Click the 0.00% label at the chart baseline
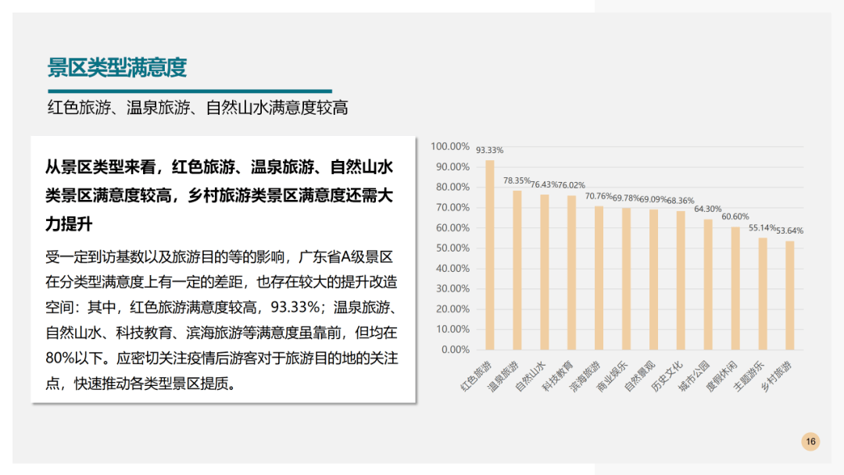The image size is (844, 475). tap(455, 349)
